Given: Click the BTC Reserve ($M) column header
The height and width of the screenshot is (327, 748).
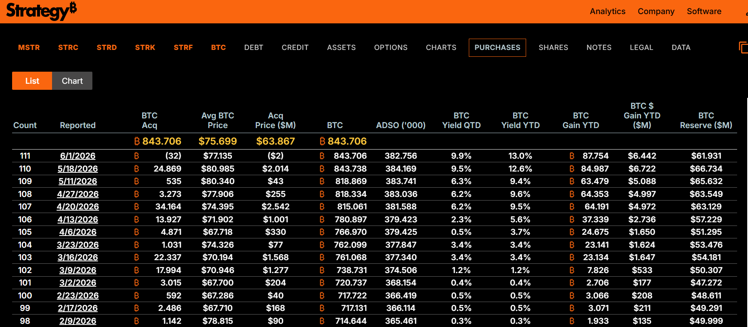Looking at the screenshot, I should click(x=706, y=120).
